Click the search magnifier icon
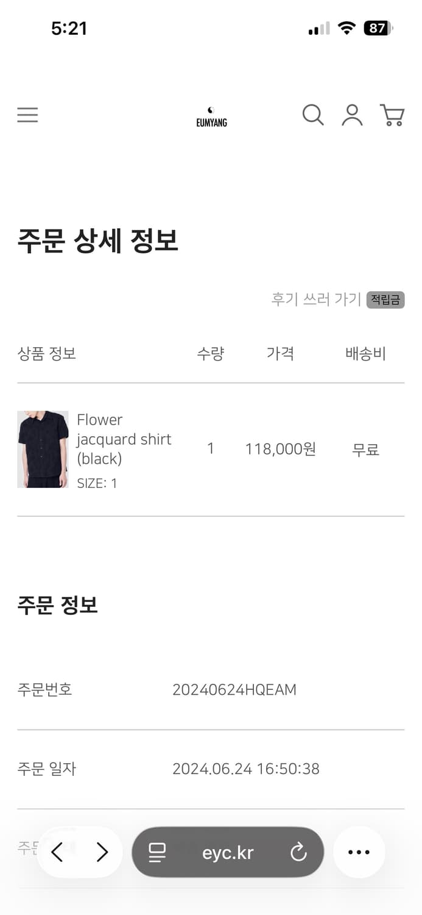 (312, 115)
